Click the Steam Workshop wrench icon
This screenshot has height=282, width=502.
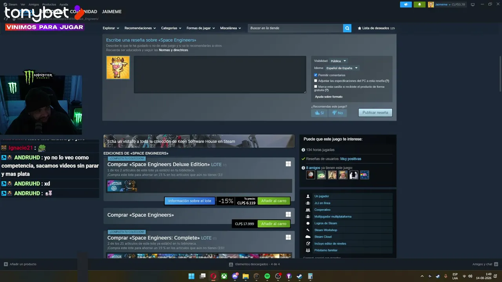pyautogui.click(x=308, y=230)
